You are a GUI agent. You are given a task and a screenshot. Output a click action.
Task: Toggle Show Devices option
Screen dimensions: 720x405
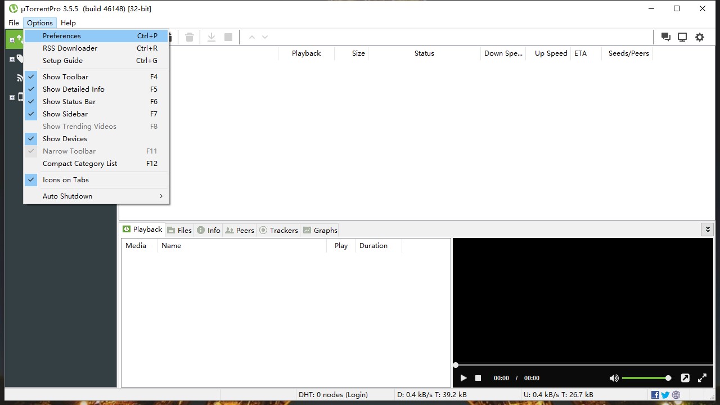coord(96,138)
